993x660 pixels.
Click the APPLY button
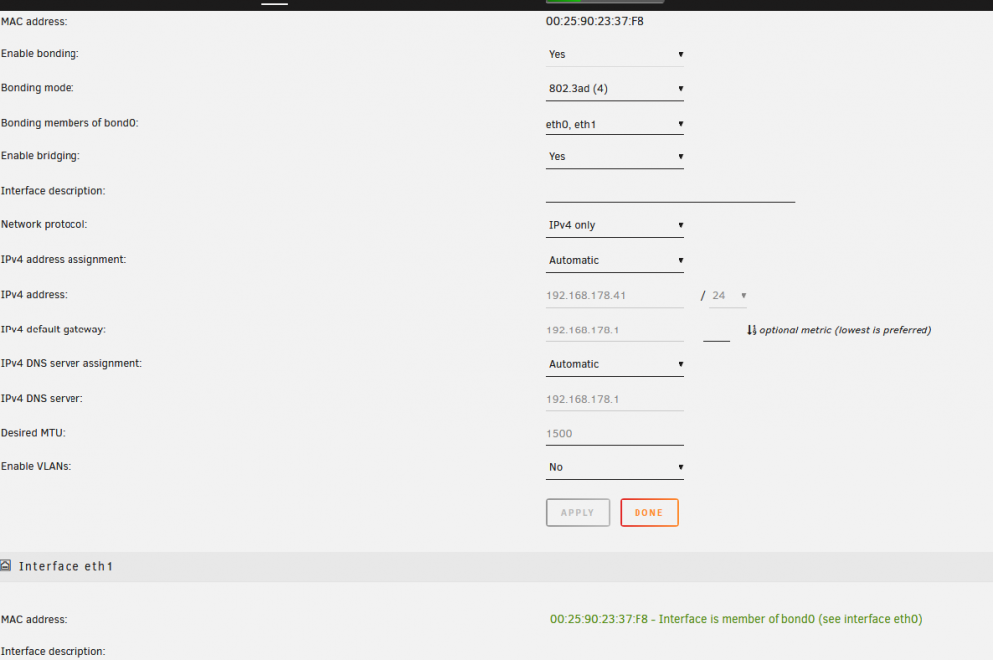click(x=578, y=512)
